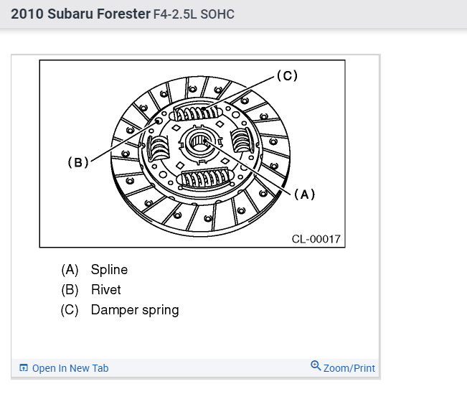Click the clutch disc diagram image

coord(192,154)
